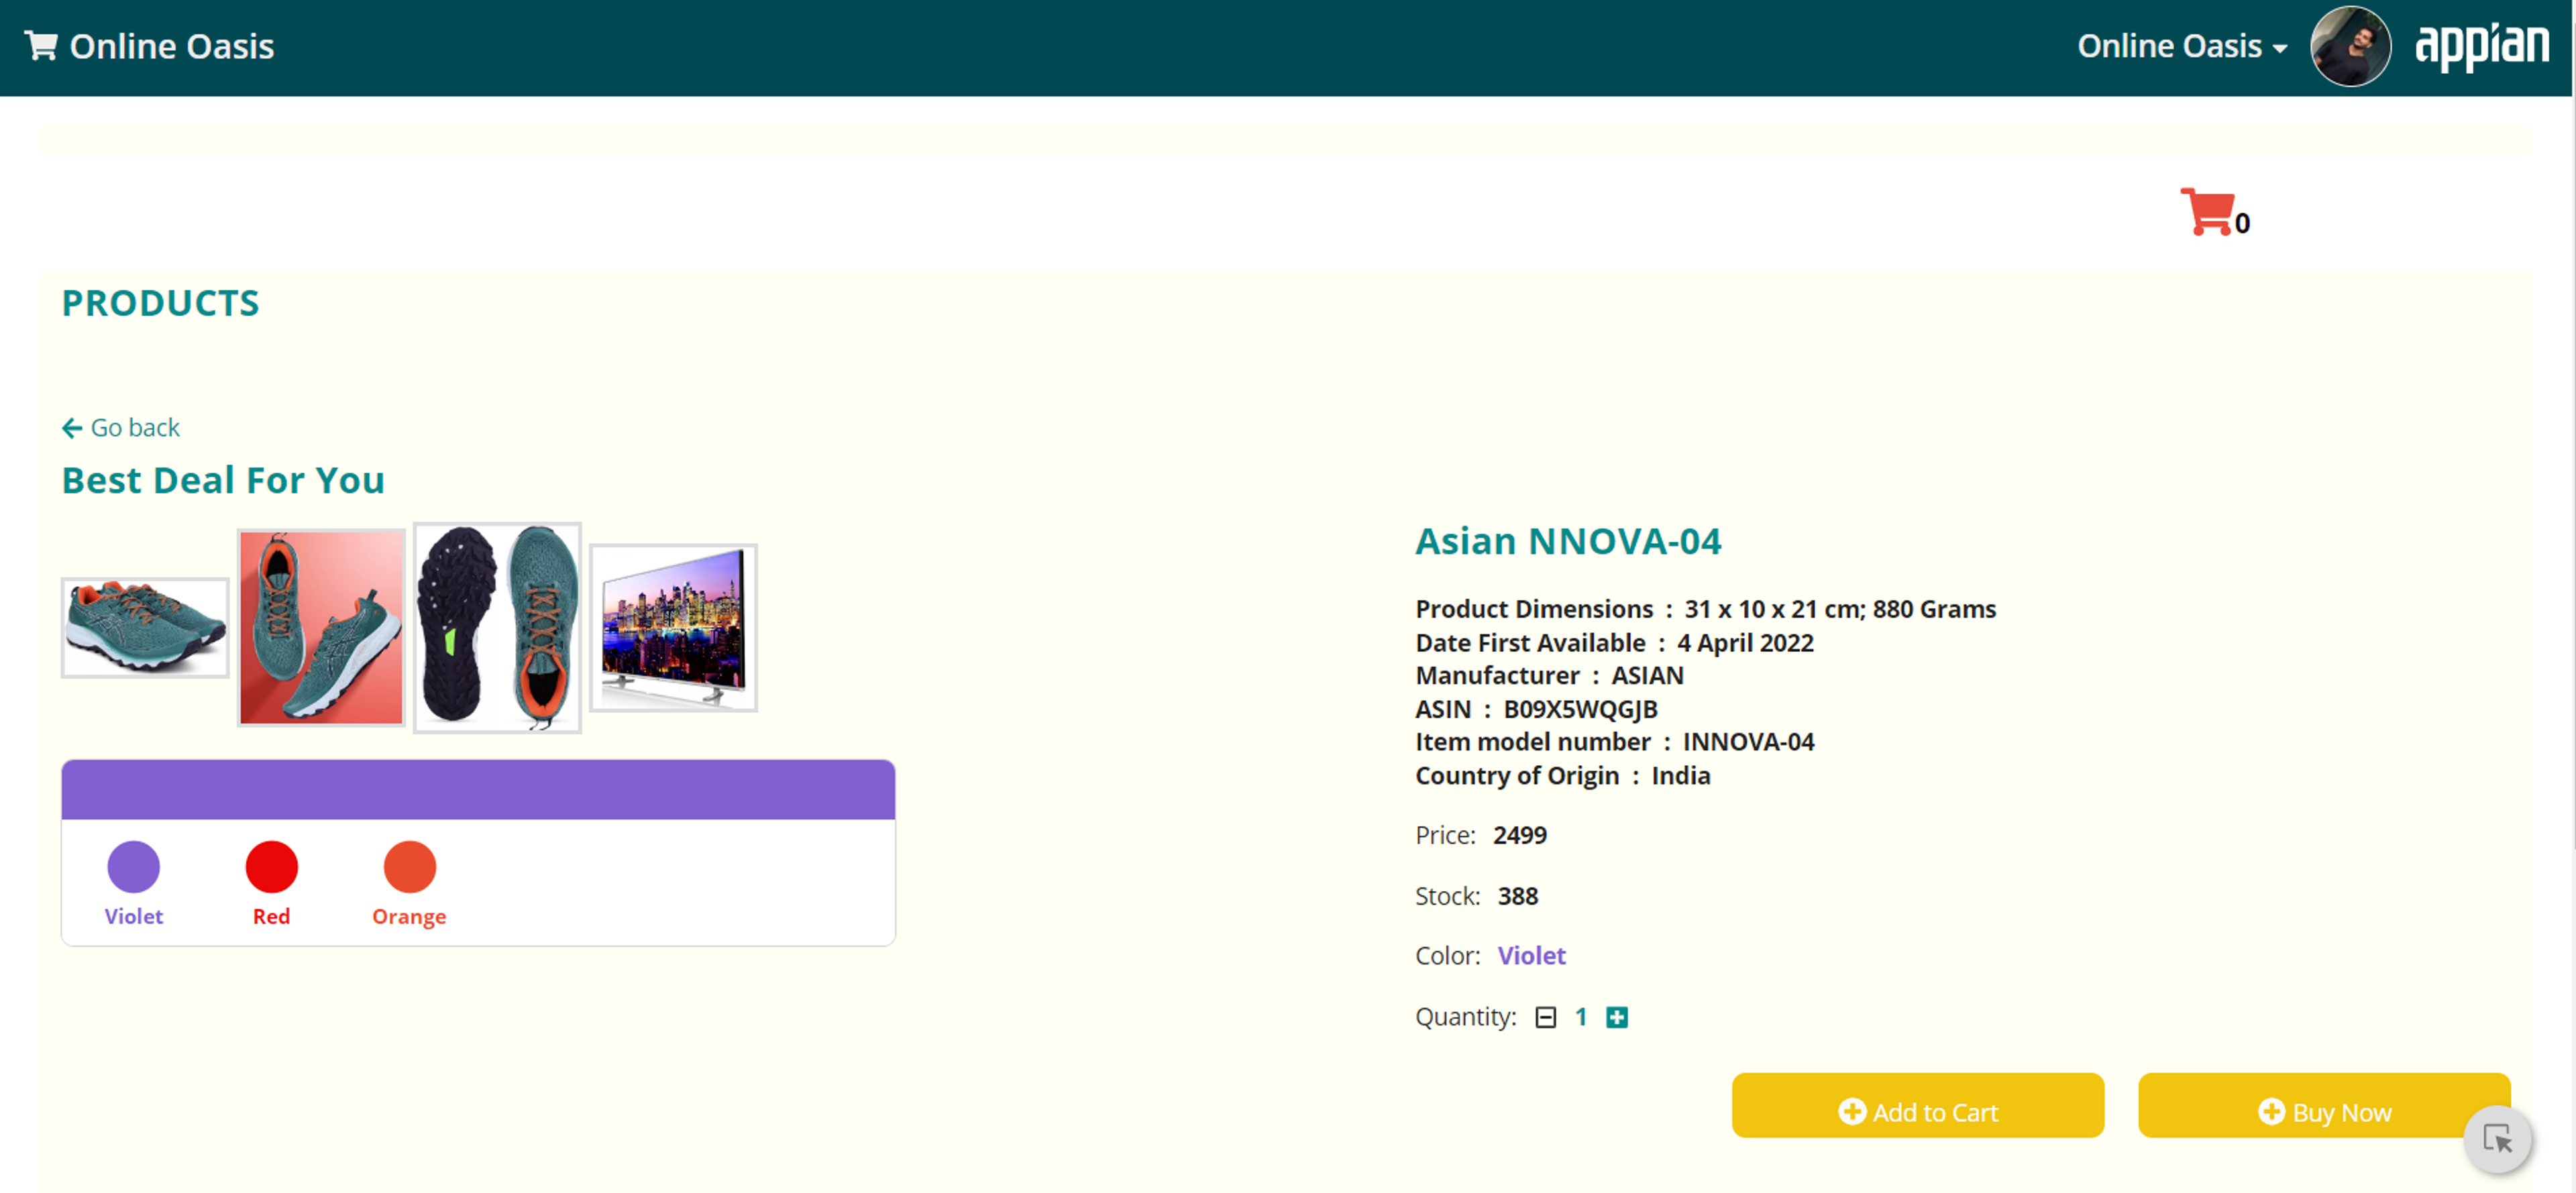Click the cart item count 0
Viewport: 2576px width, 1193px height.
tap(2242, 223)
